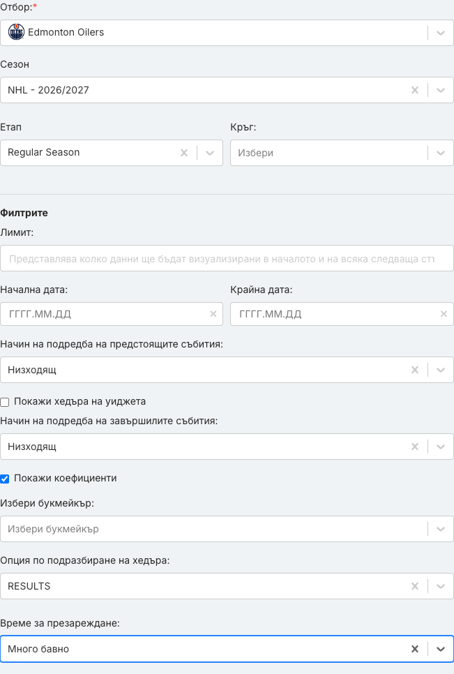This screenshot has height=674, width=454.
Task: Open the Избери букмейкър dropdown
Action: pos(227,529)
